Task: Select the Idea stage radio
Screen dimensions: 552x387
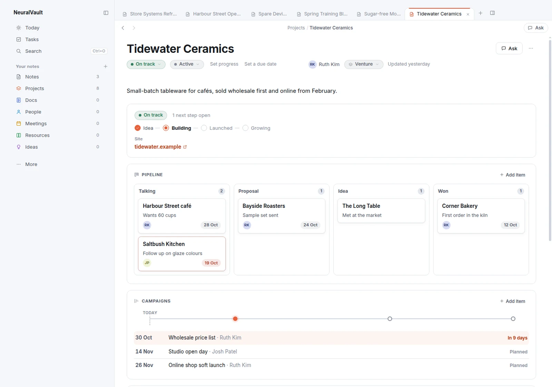Action: pos(138,128)
